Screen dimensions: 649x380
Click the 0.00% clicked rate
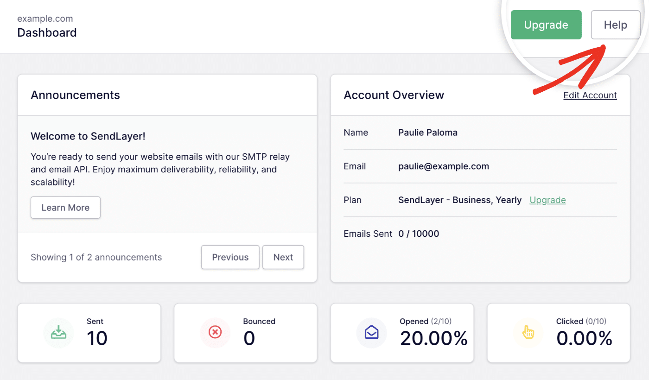(x=585, y=339)
